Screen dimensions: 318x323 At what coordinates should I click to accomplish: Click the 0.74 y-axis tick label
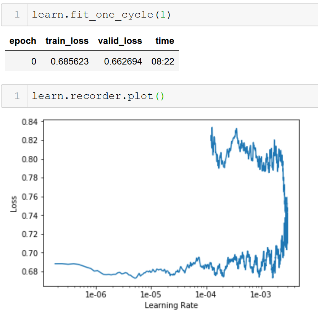point(30,216)
